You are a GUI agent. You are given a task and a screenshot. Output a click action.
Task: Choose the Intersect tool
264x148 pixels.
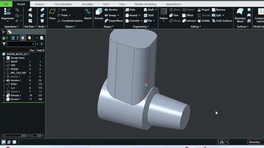189,21
